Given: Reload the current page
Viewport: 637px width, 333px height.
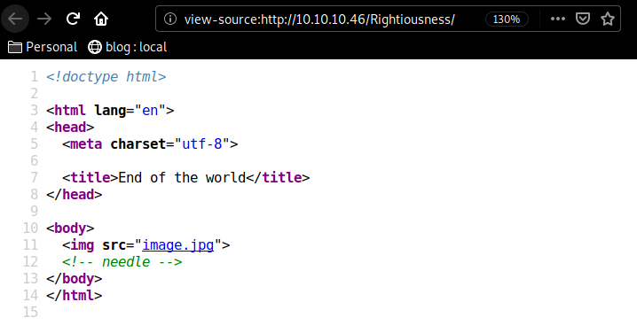Looking at the screenshot, I should click(73, 19).
